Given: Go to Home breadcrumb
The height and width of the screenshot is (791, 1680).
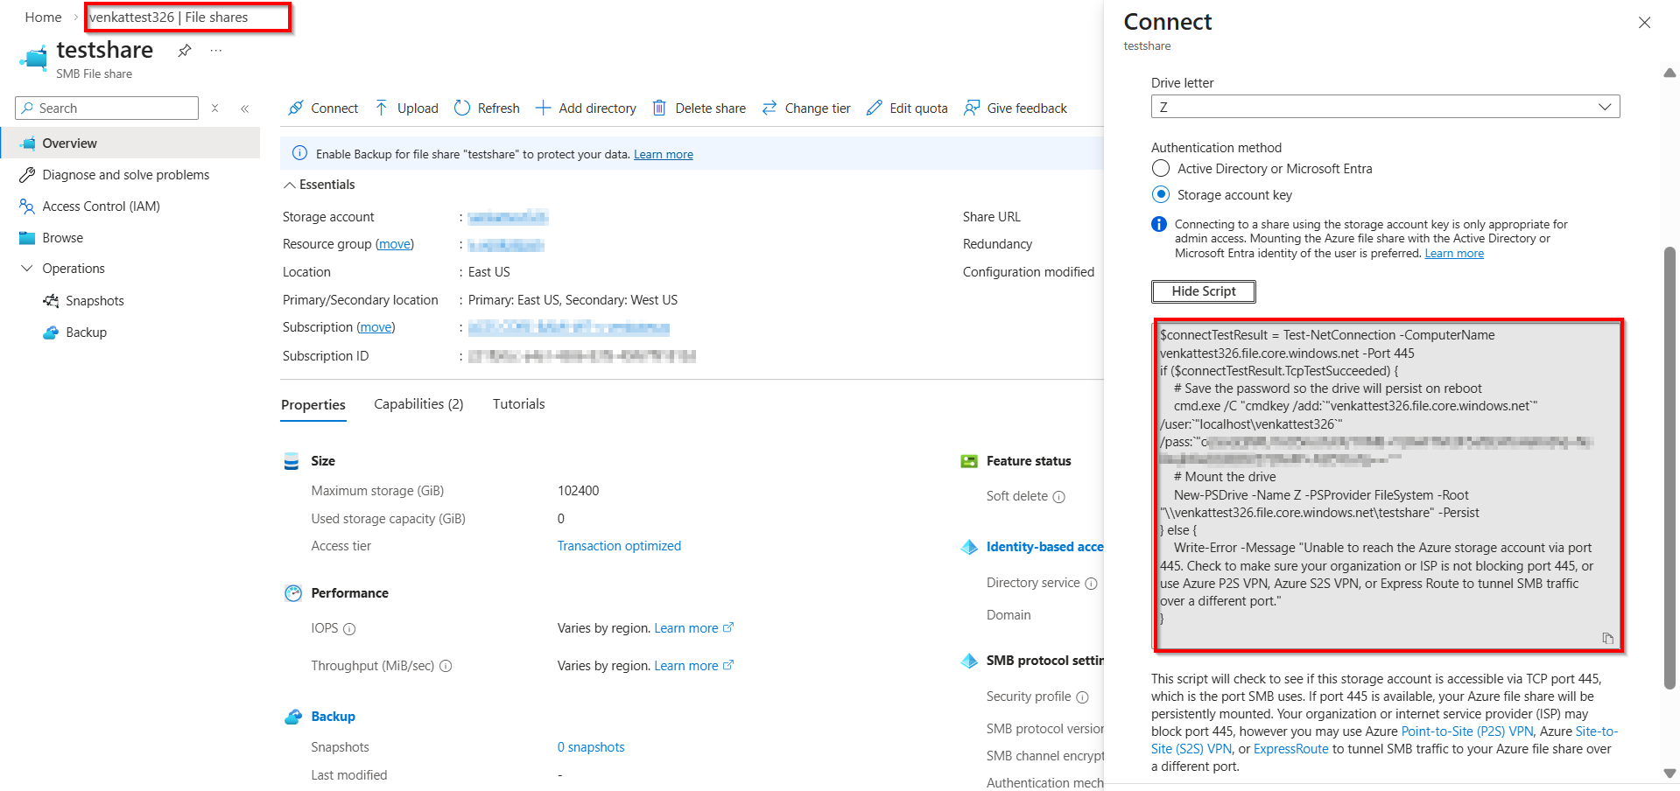Looking at the screenshot, I should (43, 17).
